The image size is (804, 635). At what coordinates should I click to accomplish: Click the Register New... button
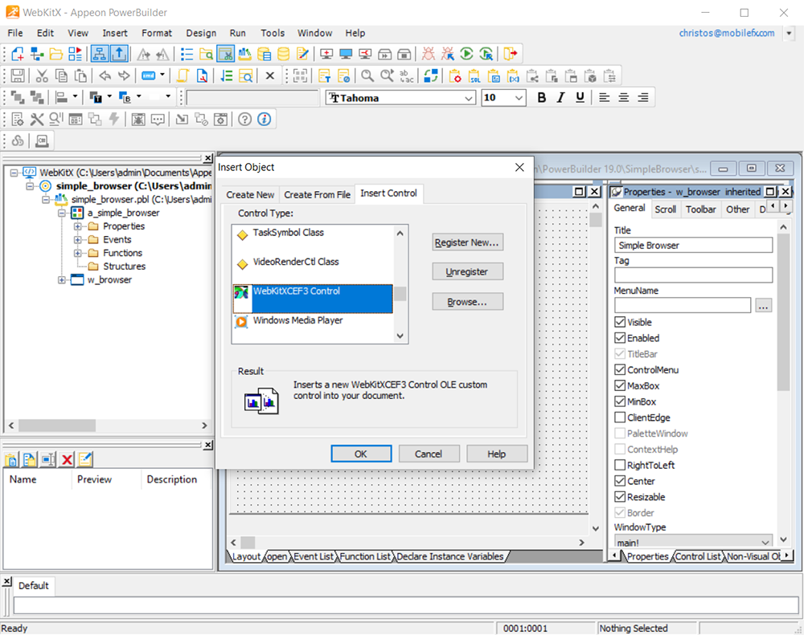[467, 242]
